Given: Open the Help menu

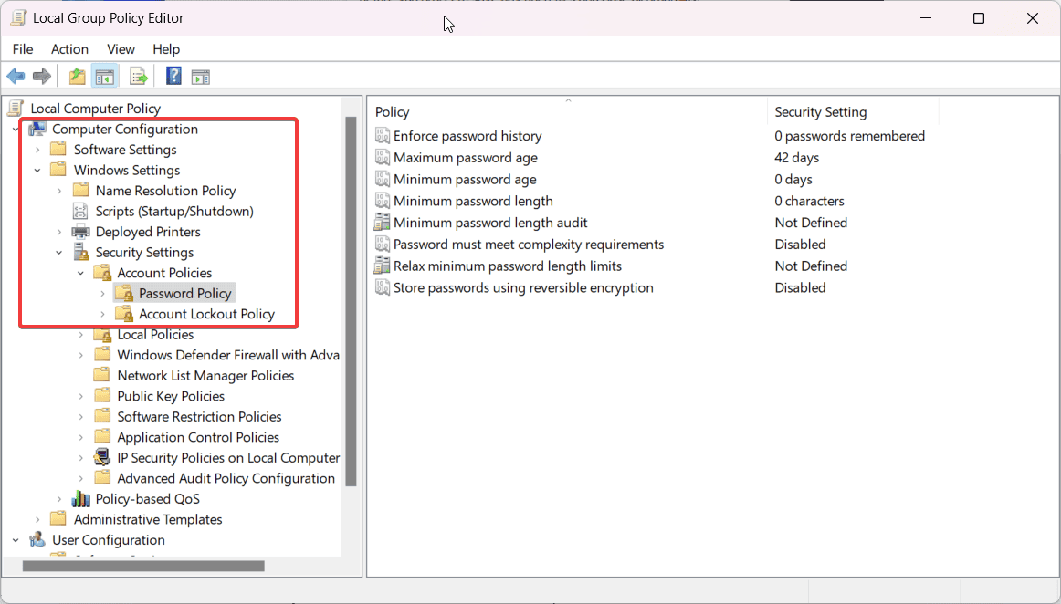Looking at the screenshot, I should tap(166, 49).
